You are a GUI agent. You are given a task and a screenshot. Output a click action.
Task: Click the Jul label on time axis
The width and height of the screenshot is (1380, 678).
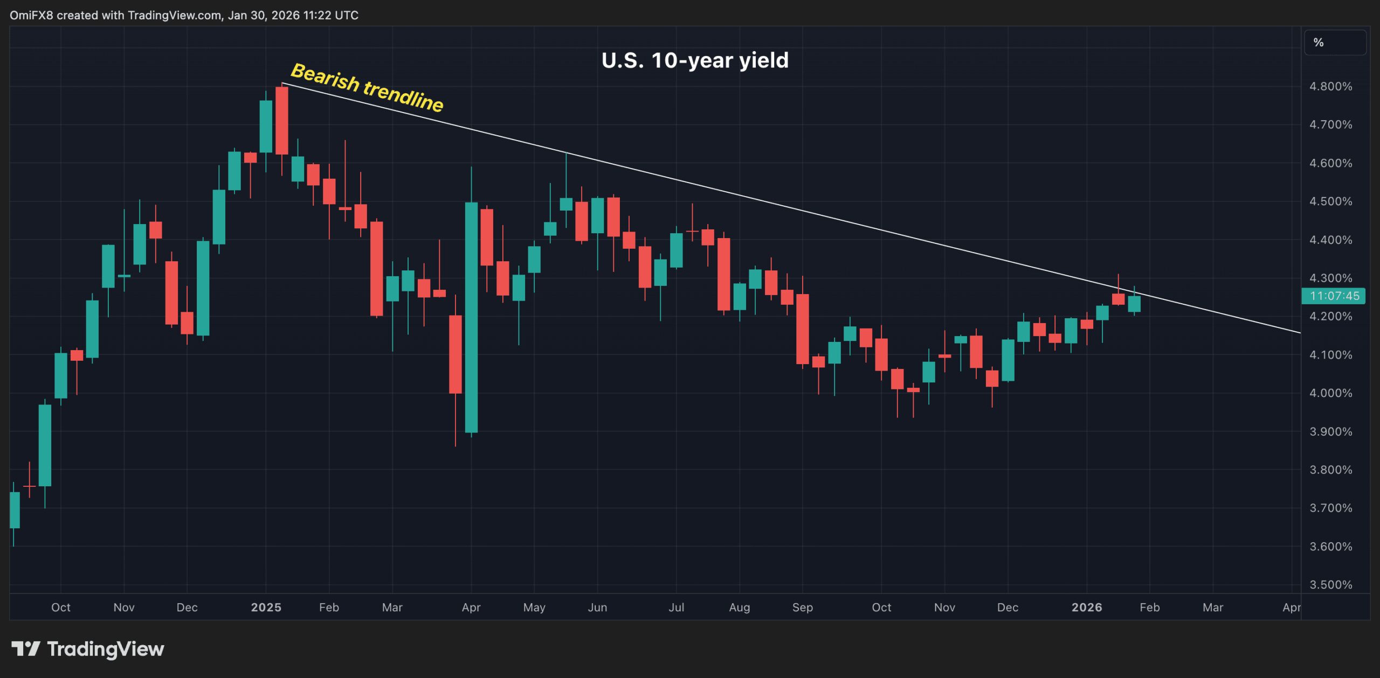[676, 607]
